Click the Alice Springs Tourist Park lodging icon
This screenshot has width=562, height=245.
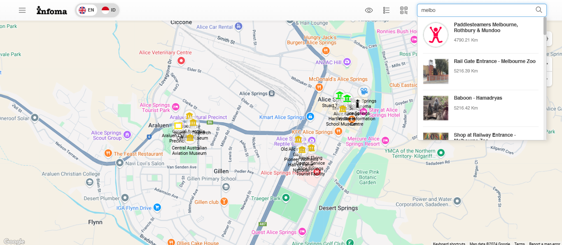tap(176, 107)
